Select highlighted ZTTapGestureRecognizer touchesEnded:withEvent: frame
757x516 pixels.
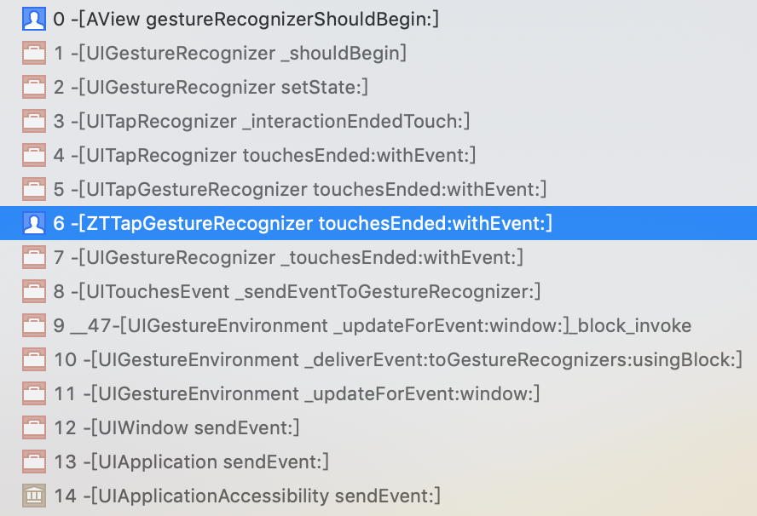(378, 223)
